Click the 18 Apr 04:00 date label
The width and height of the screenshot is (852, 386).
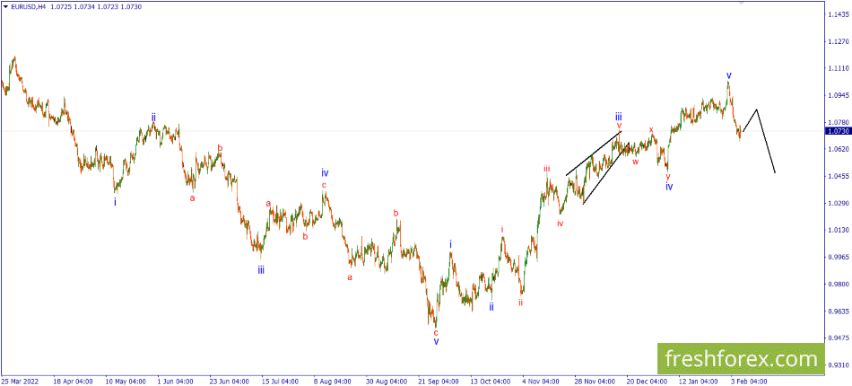click(x=74, y=382)
